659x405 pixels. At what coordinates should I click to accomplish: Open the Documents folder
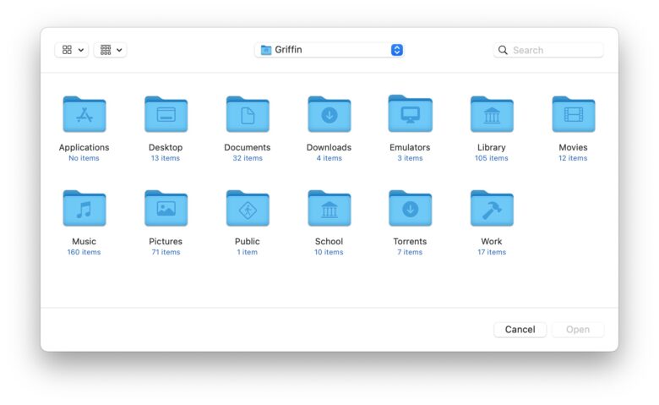pos(247,115)
